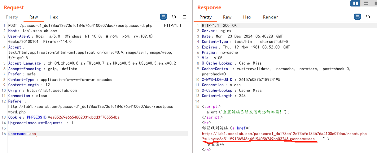Toggle word wrap icon in Request panel

(163, 17)
